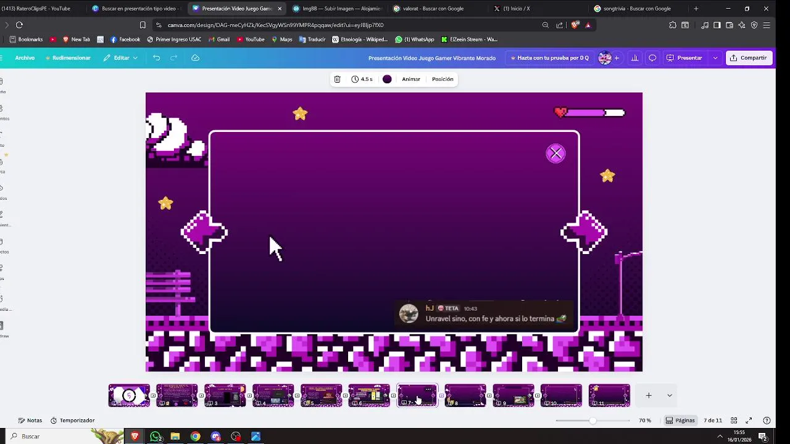Image resolution: width=790 pixels, height=444 pixels.
Task: Open page 10 thumbnail
Action: pos(561,395)
